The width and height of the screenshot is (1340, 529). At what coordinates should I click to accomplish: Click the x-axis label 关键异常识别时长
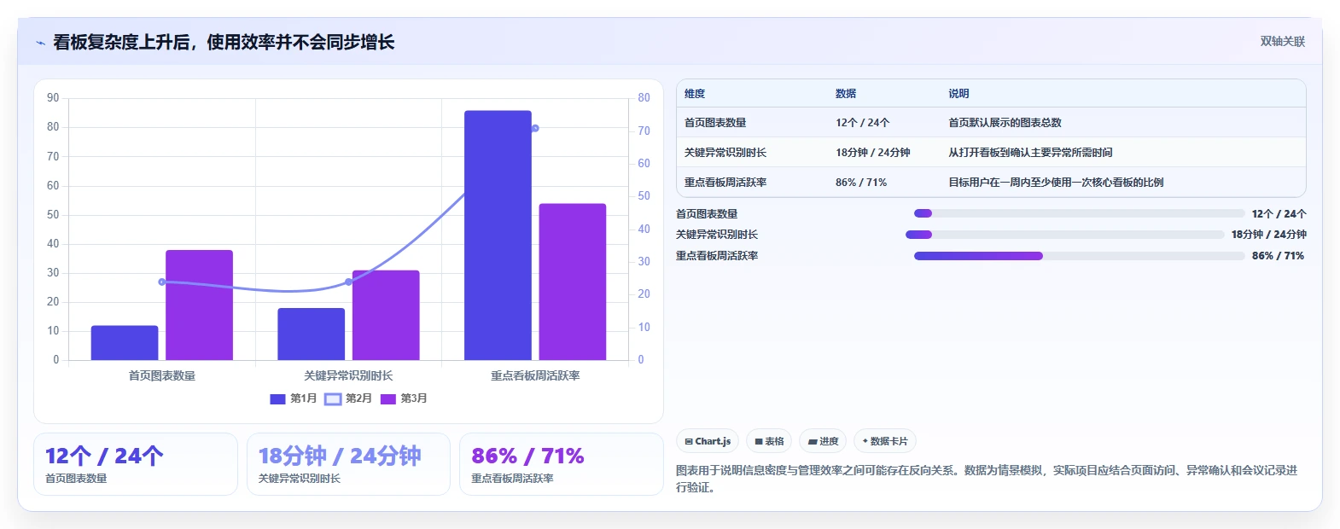point(348,375)
